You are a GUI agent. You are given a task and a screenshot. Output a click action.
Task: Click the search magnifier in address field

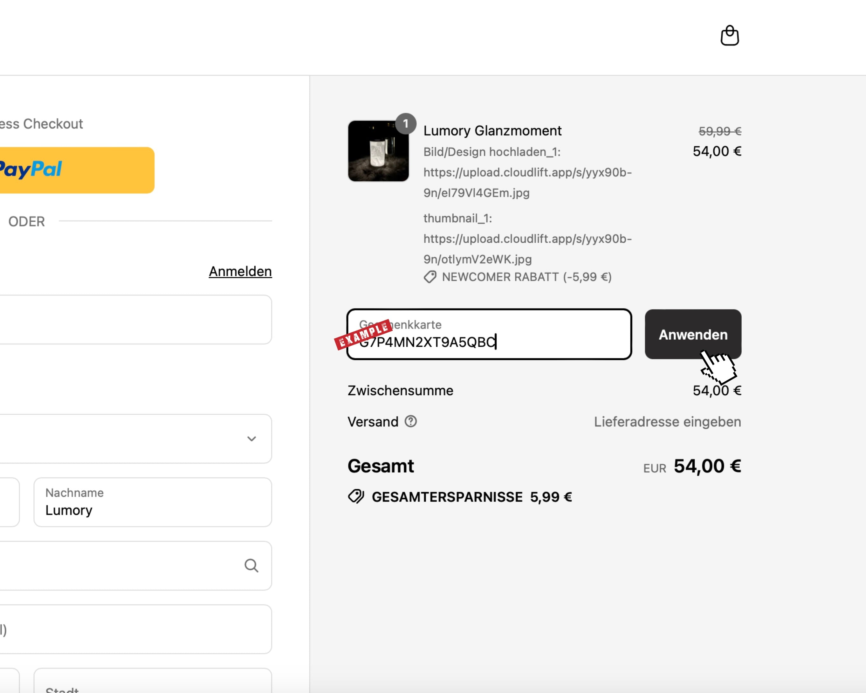pos(251,566)
